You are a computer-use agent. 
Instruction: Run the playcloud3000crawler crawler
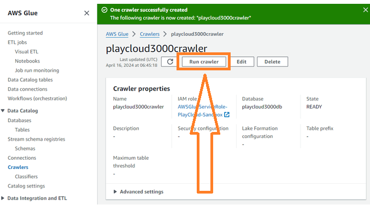(x=204, y=62)
